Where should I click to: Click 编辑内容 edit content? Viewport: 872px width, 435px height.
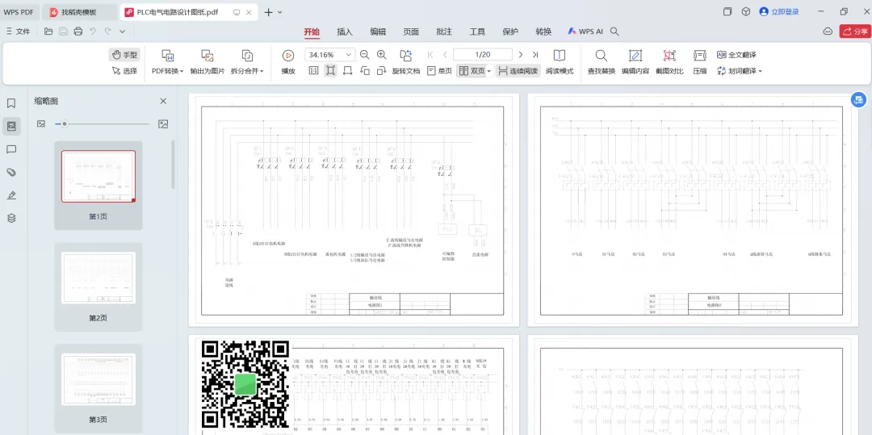tap(635, 62)
